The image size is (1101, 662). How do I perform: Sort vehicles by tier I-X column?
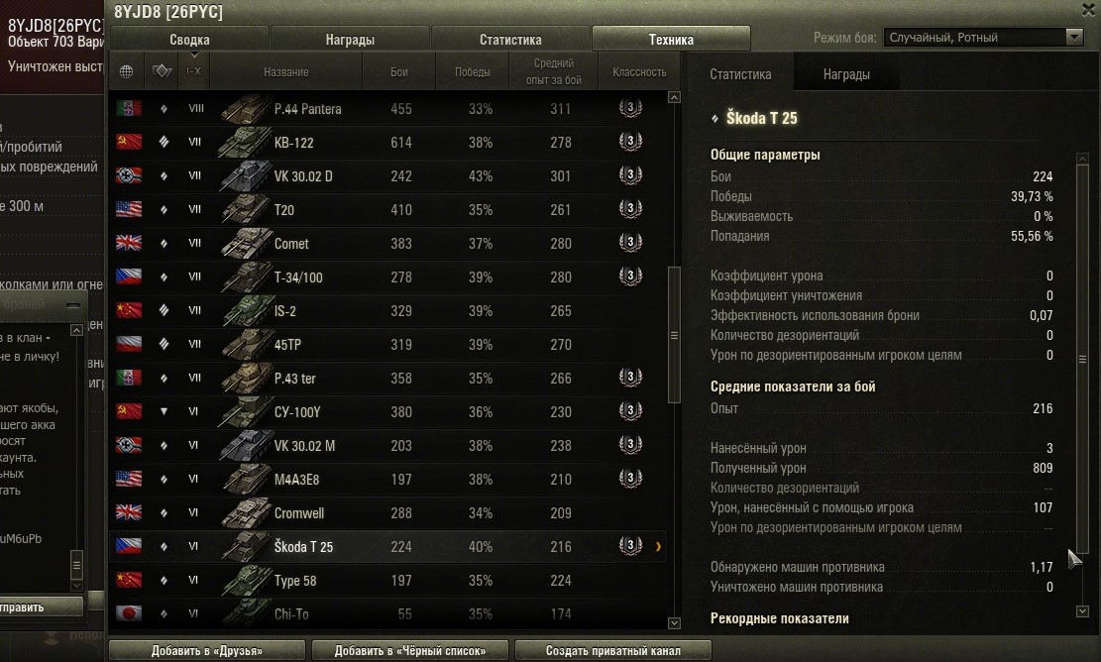coord(194,71)
